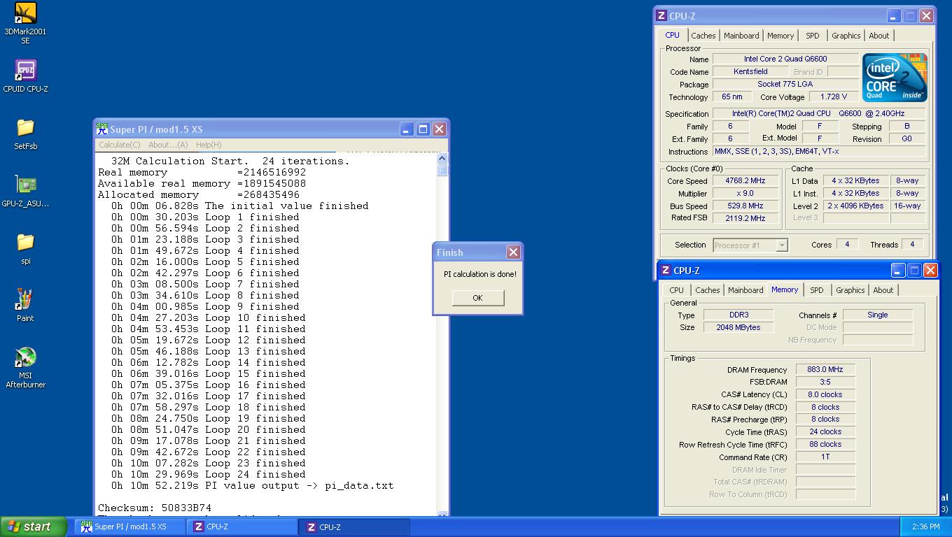
Task: Switch to Graphics tab in upper CPU-Z
Action: [x=846, y=36]
